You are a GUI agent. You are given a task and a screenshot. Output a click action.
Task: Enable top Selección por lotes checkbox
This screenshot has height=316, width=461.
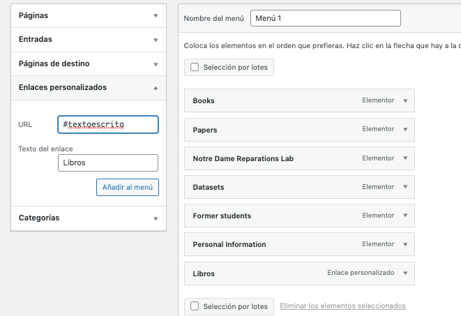point(195,67)
